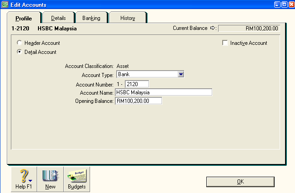295x193 pixels.
Task: Click the Account Name field HSBC Malaysia
Action: click(x=163, y=92)
